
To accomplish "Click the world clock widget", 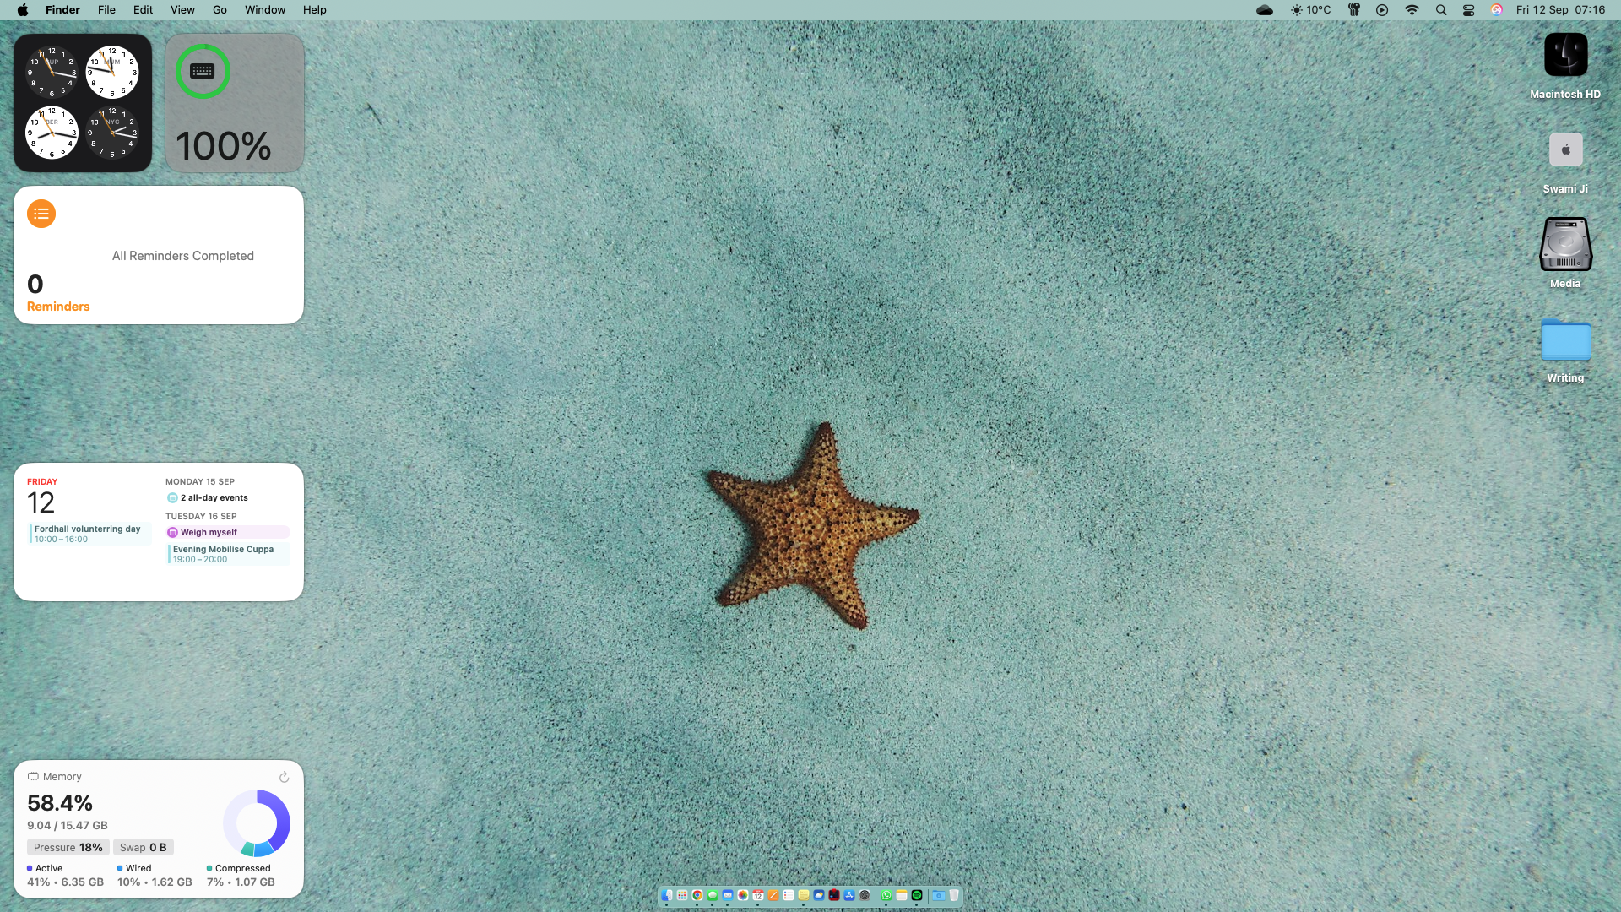I will click(82, 103).
